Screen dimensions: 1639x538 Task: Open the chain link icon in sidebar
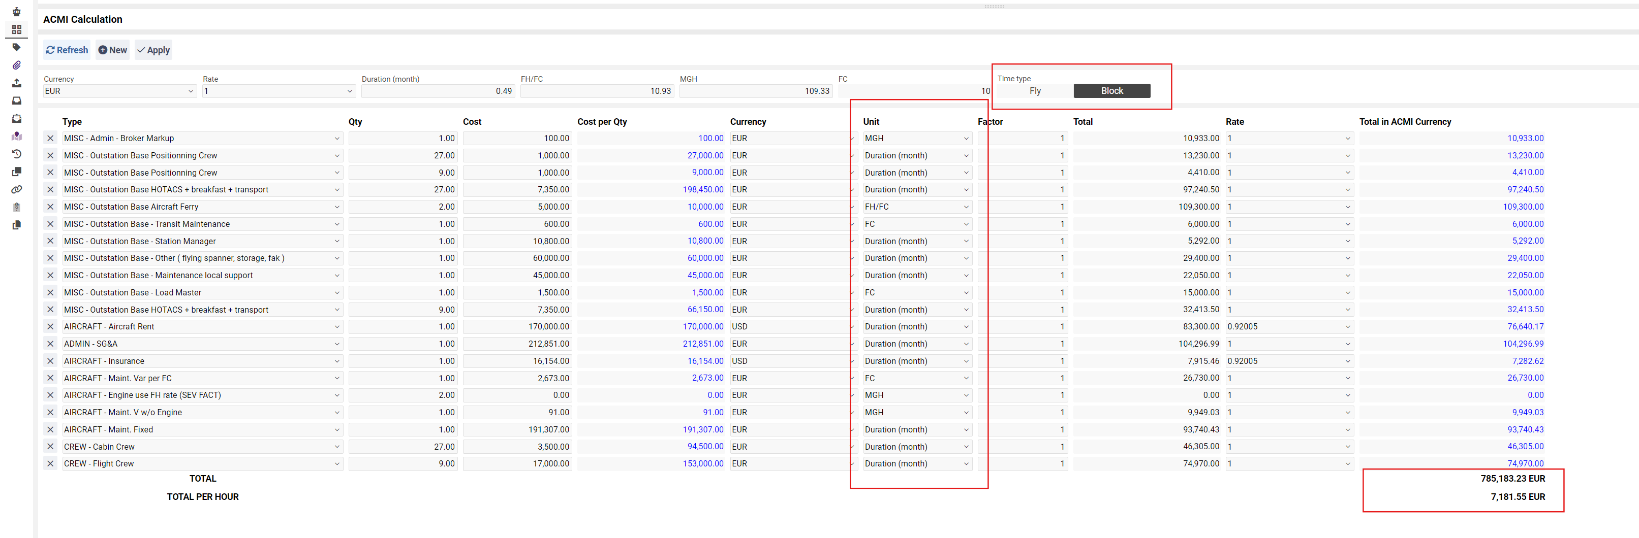click(x=17, y=189)
